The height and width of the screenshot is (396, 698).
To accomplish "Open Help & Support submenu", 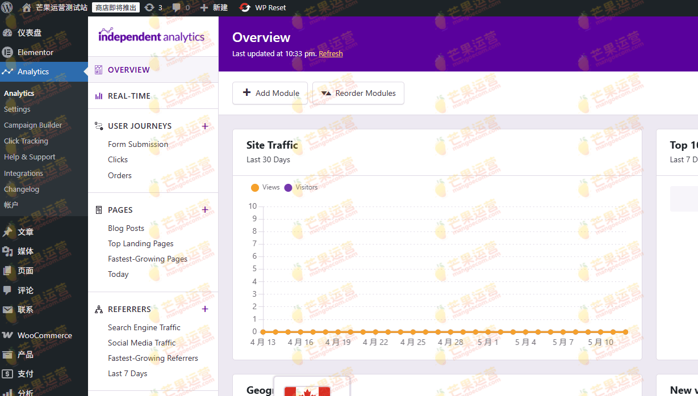I will 30,157.
